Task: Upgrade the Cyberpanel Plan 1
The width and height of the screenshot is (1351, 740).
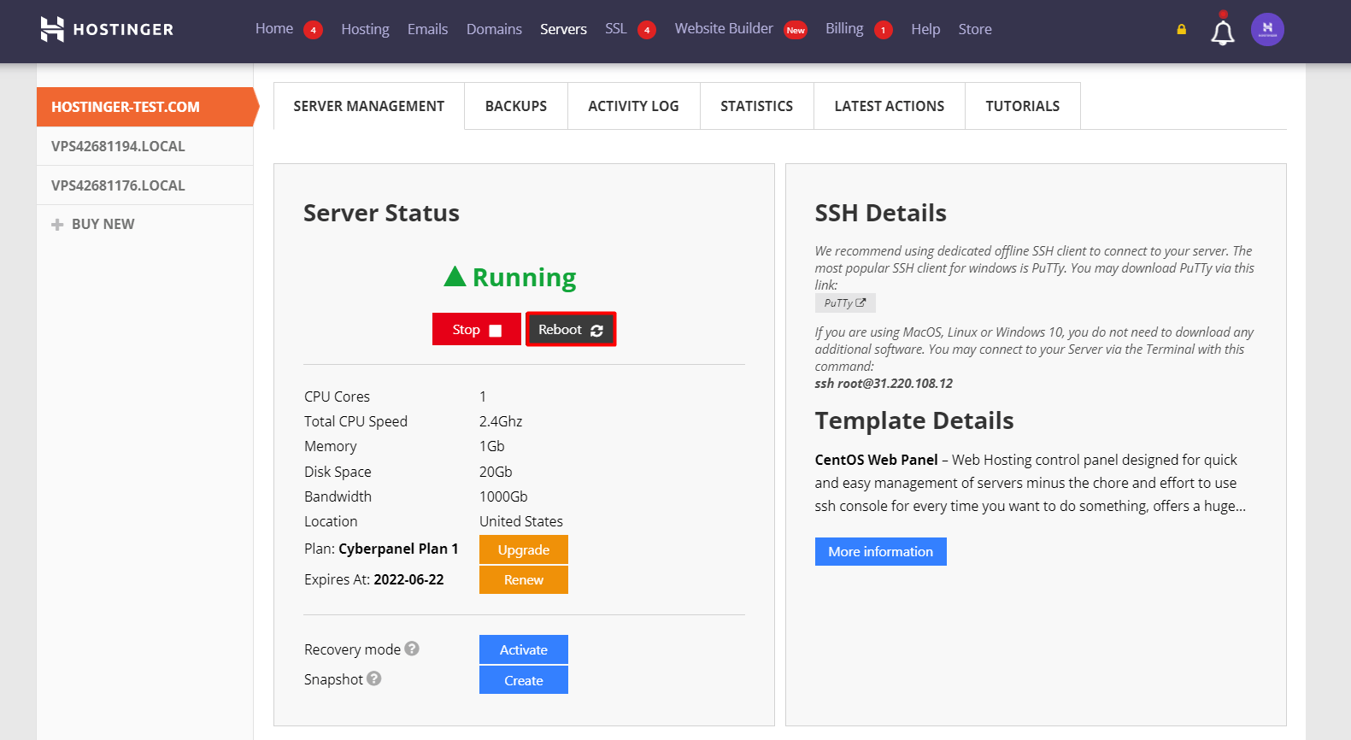Action: (524, 550)
